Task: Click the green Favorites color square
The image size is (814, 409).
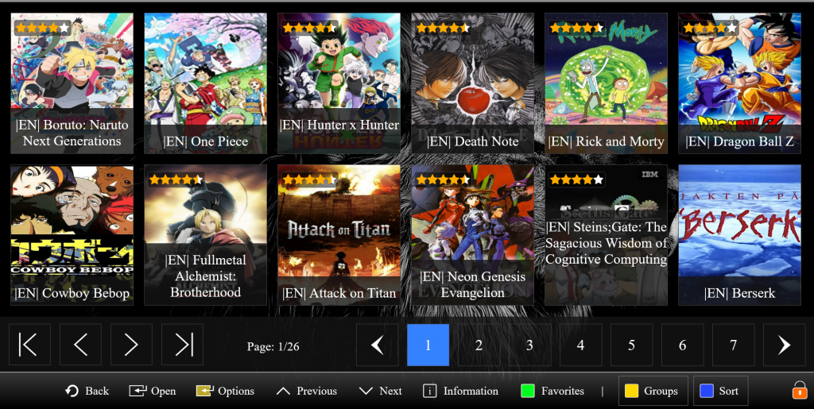Action: 528,391
